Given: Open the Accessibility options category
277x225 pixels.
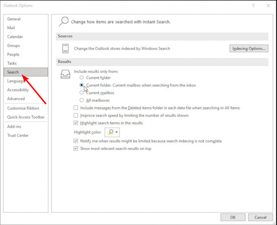Looking at the screenshot, I should (26, 90).
